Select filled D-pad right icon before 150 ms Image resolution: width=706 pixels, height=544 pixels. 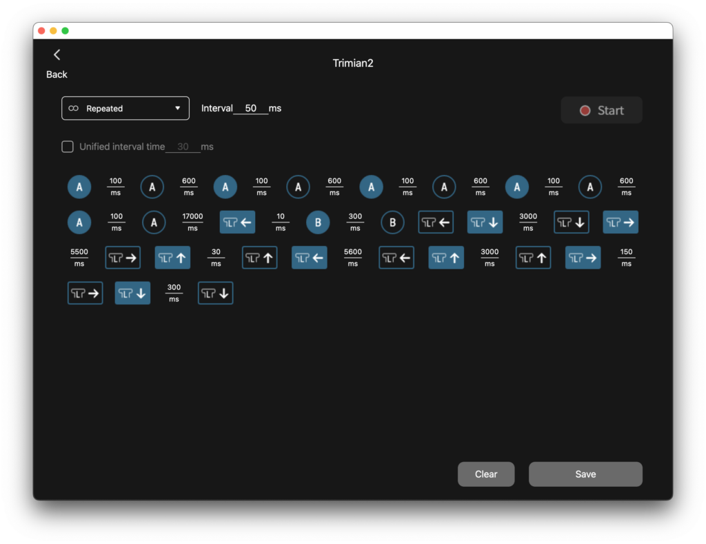583,258
